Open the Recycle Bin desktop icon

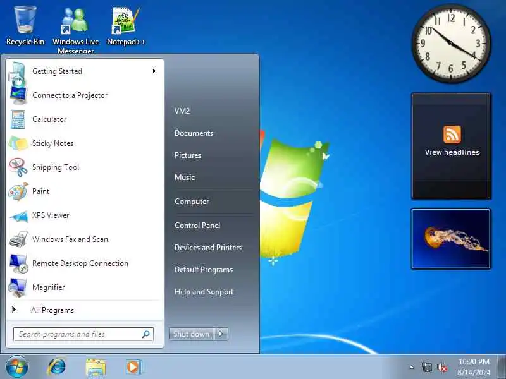tap(25, 26)
